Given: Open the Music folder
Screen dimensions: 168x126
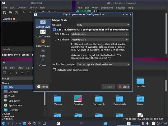Looking at the screenshot, I should (140, 100).
